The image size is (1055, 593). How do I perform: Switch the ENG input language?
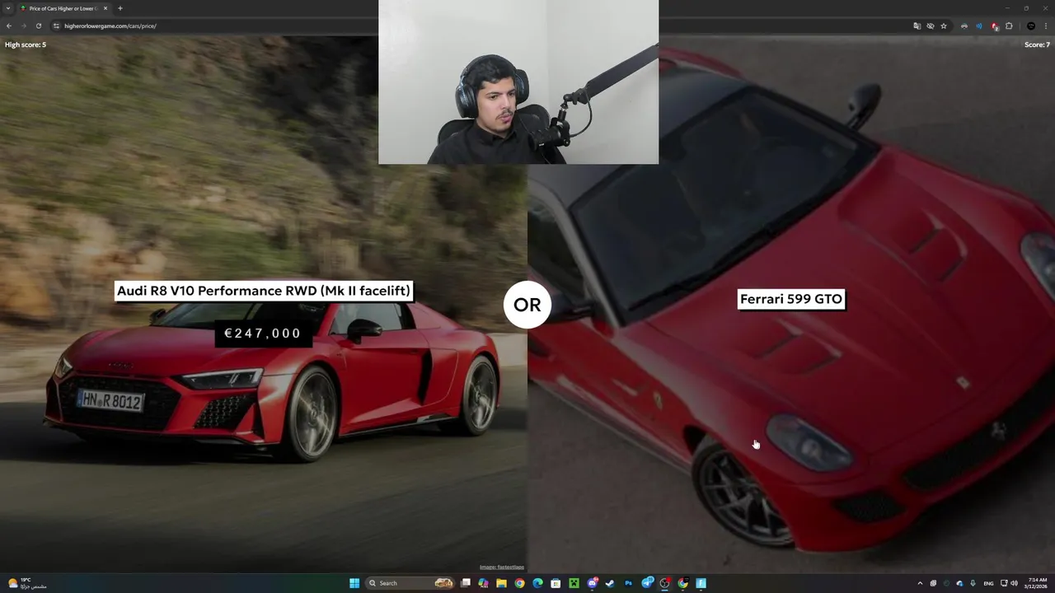pyautogui.click(x=988, y=583)
